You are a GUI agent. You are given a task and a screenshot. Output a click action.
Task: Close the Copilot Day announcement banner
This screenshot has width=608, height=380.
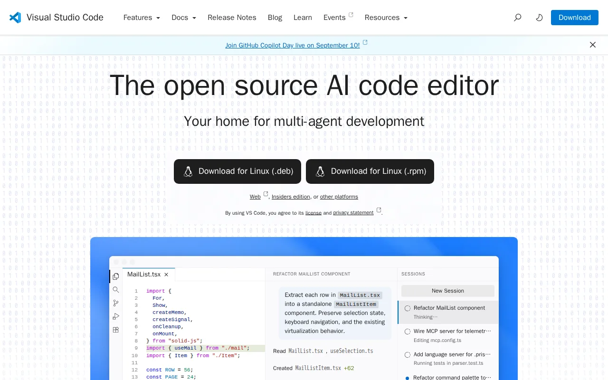click(x=593, y=45)
